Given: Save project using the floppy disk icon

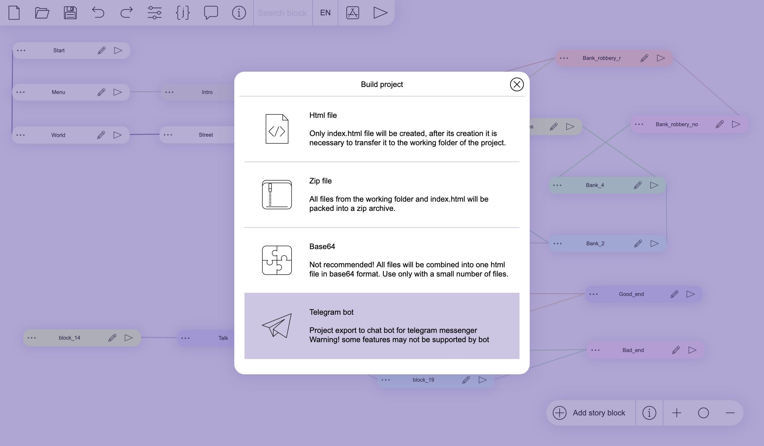Looking at the screenshot, I should (70, 13).
